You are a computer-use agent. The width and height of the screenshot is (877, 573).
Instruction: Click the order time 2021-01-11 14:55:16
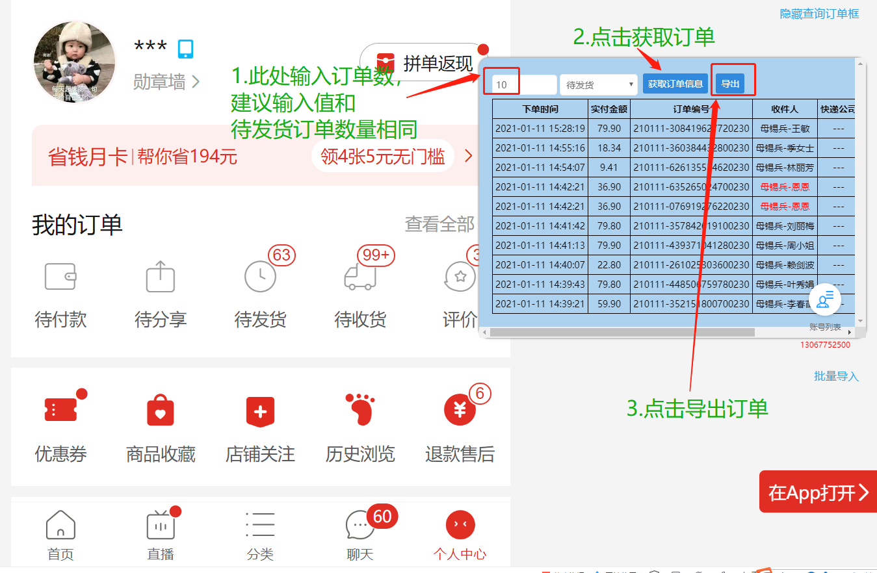[x=540, y=148]
